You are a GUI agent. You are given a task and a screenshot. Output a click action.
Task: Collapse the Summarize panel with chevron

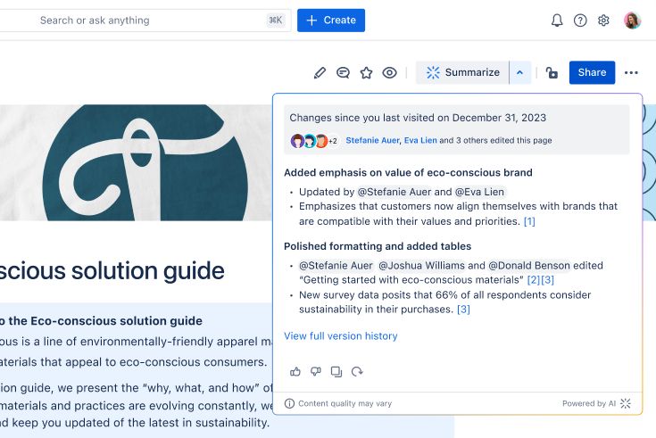(519, 73)
